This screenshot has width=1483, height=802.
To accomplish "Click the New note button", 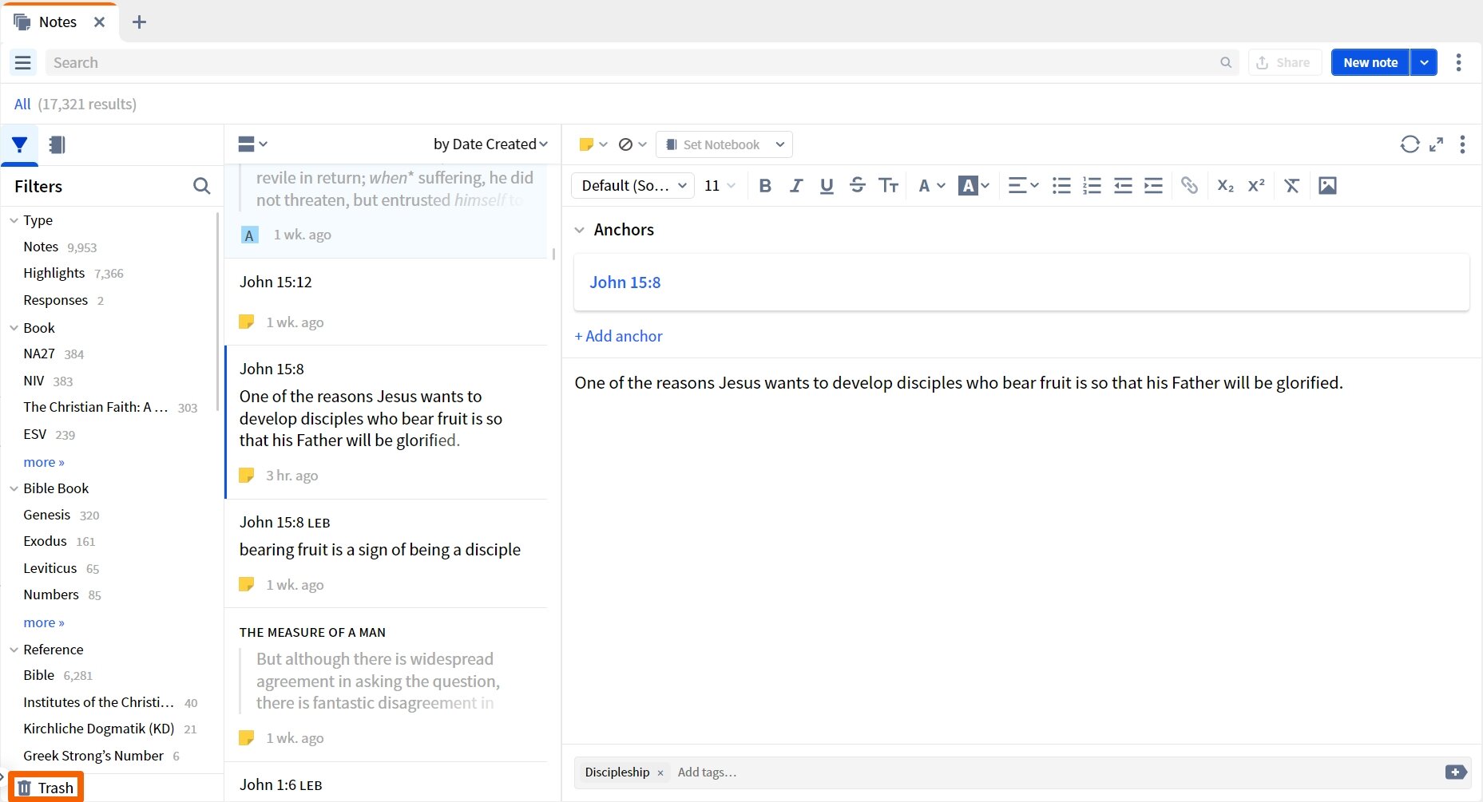I will tap(1370, 62).
